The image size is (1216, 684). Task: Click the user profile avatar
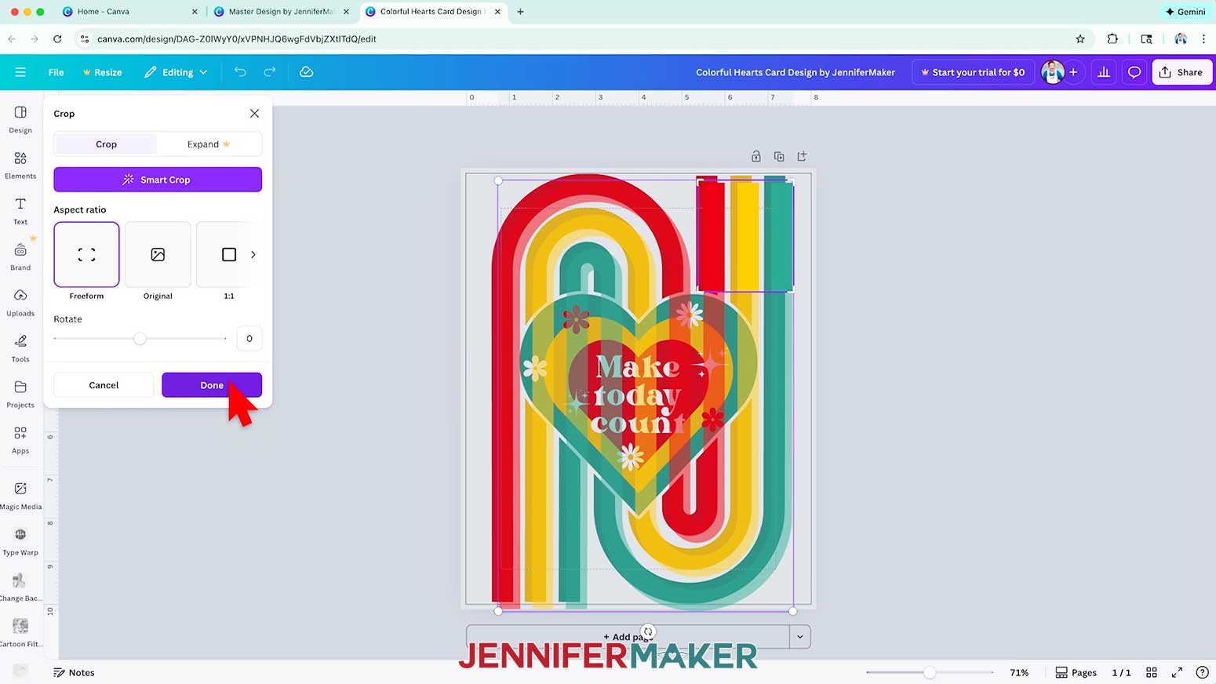[1052, 72]
